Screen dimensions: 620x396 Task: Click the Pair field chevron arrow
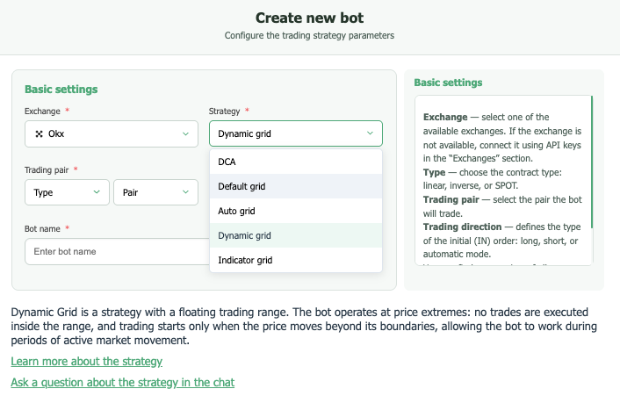point(185,192)
